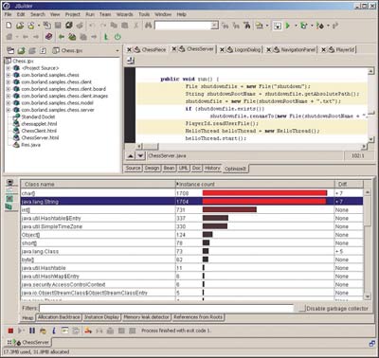Click the Optimize project icon

320,26
